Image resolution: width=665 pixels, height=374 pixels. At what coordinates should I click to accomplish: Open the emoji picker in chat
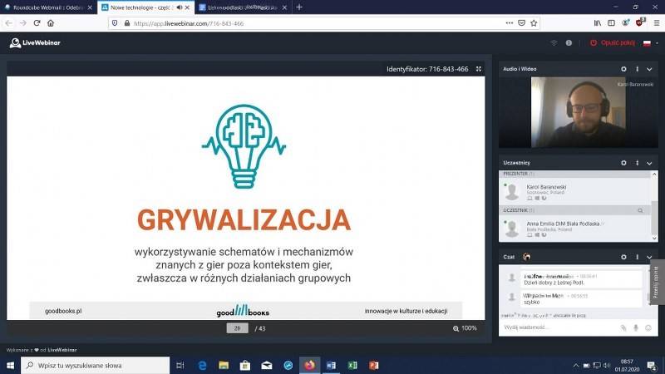(648, 327)
